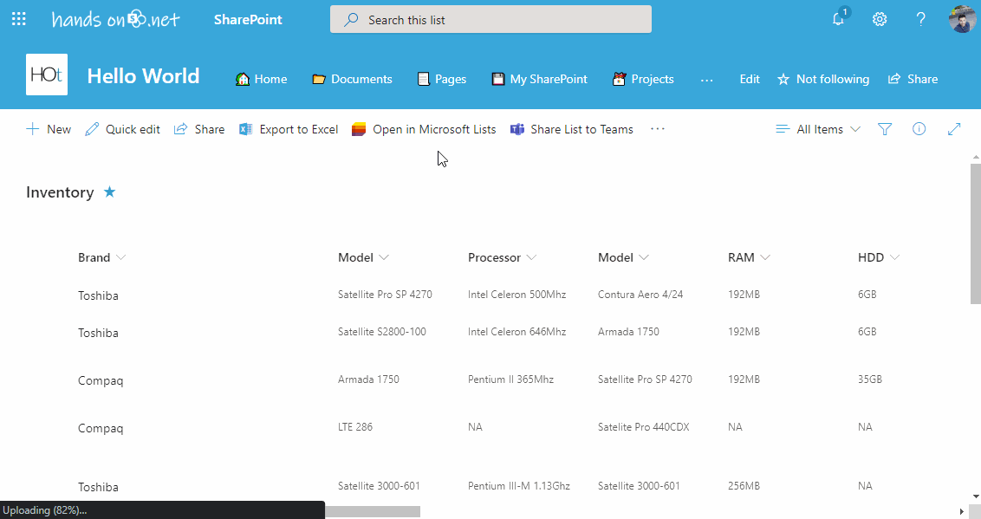Image resolution: width=981 pixels, height=519 pixels.
Task: Click the Microsoft Lists icon
Action: coord(359,129)
